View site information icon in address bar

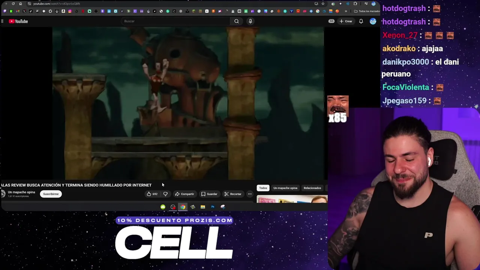pyautogui.click(x=29, y=4)
